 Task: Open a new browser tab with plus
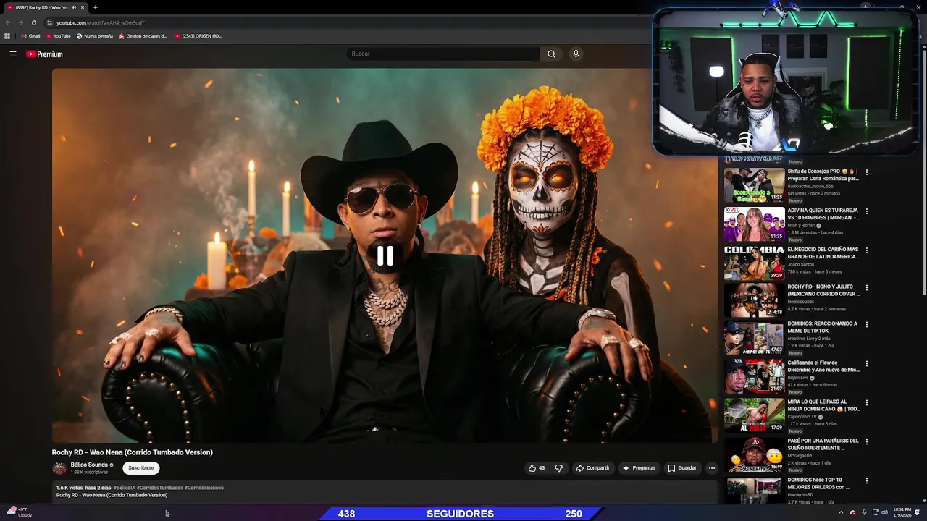95,7
